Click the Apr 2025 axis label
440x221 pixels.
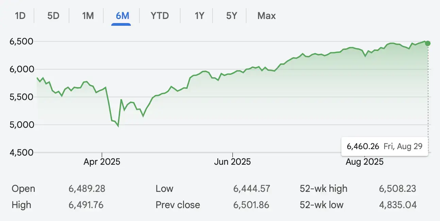click(102, 162)
